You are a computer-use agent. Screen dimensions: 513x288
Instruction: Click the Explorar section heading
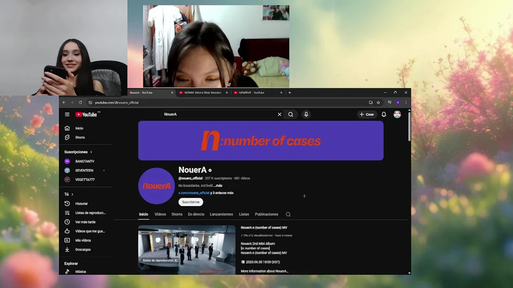[x=71, y=264]
